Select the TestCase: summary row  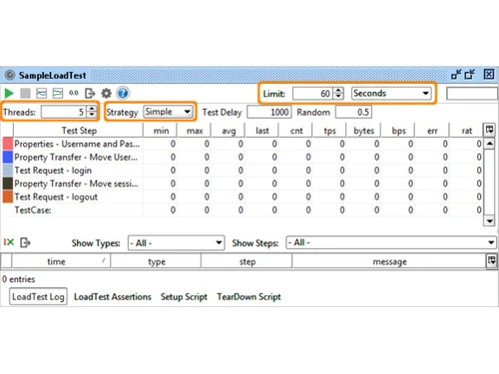point(243,210)
